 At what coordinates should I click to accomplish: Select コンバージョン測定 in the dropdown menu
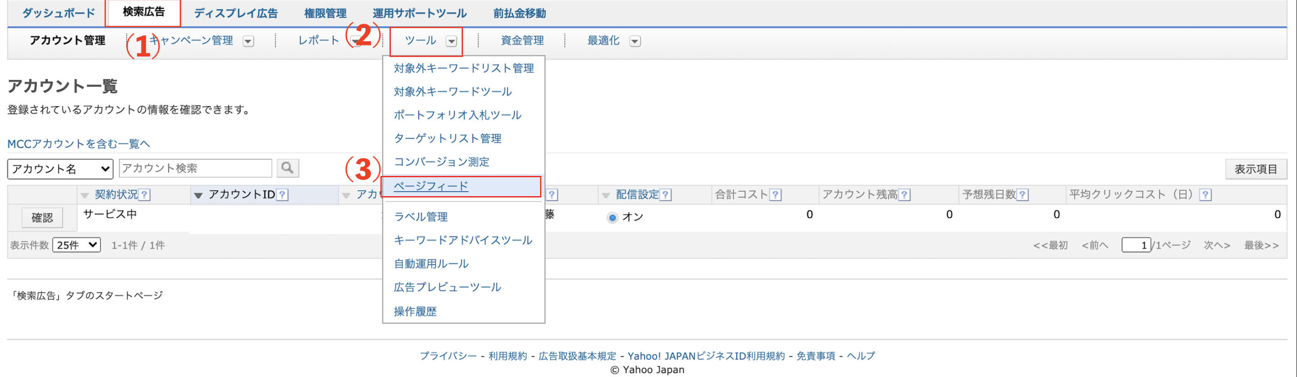441,162
